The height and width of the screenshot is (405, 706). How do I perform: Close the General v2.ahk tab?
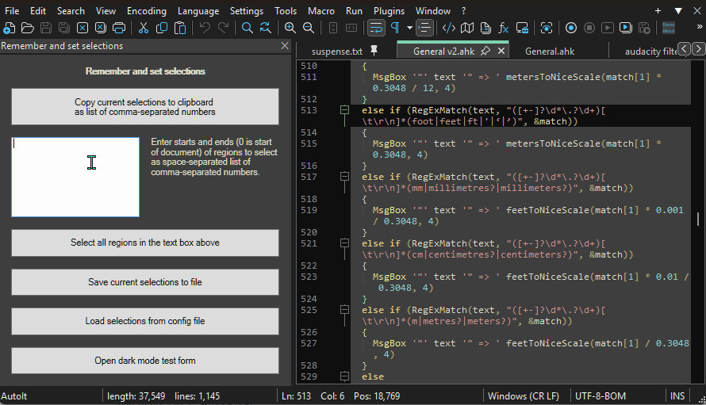pyautogui.click(x=501, y=51)
